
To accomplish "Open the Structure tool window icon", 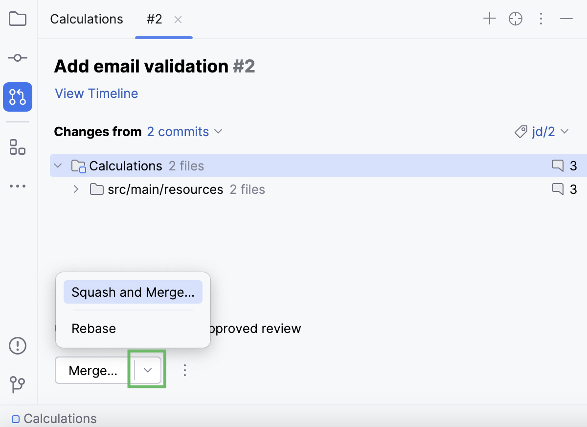I will (17, 147).
